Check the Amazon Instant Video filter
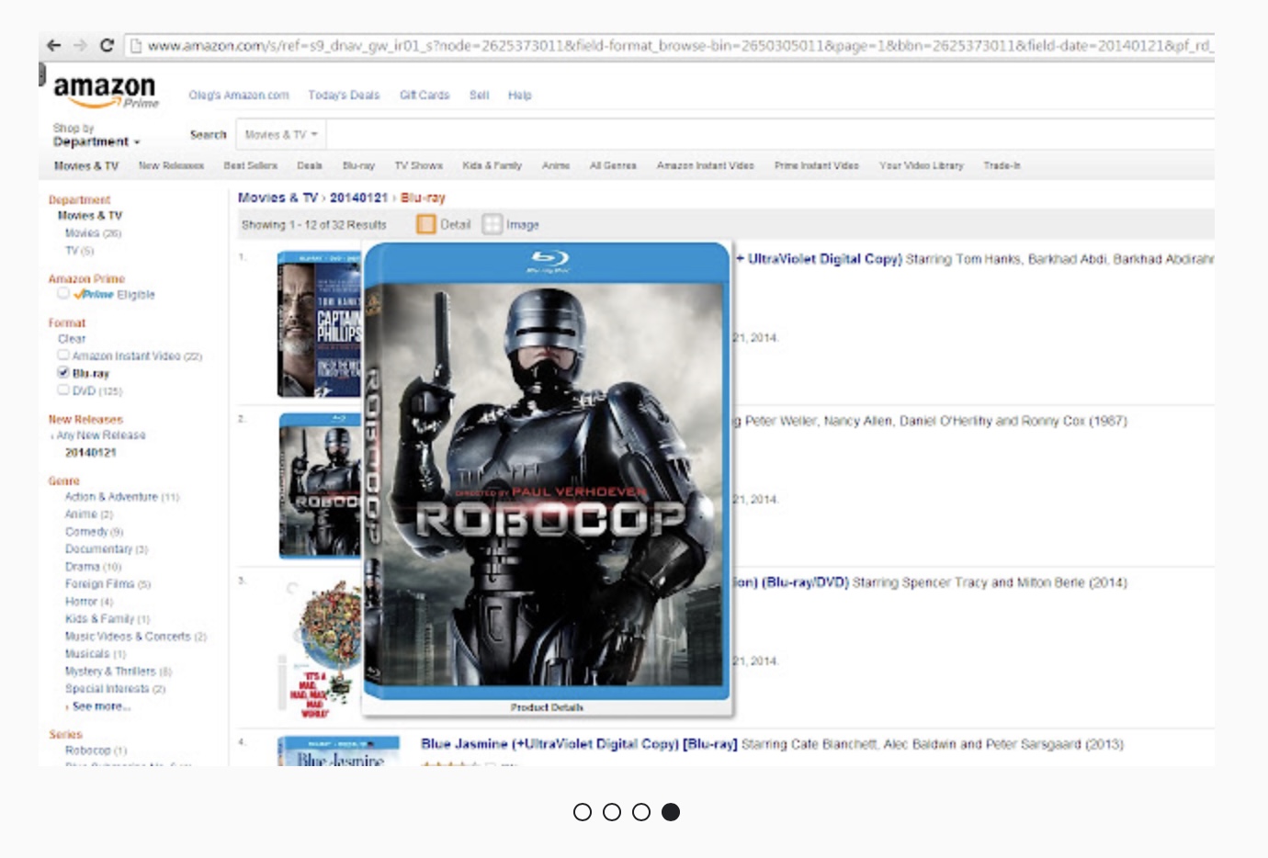The image size is (1268, 858). click(63, 356)
